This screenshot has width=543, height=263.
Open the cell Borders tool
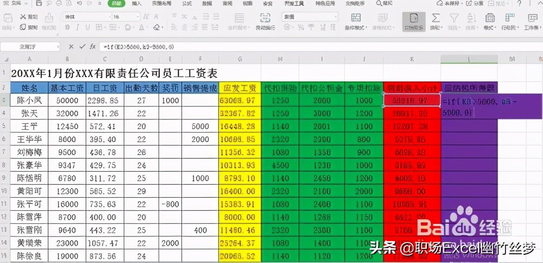click(99, 27)
